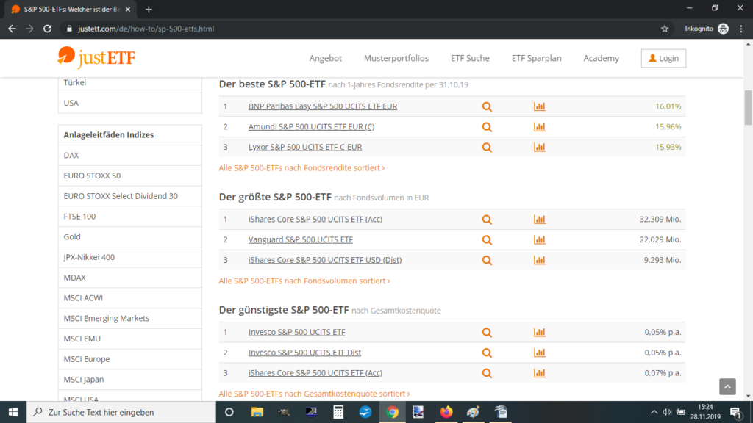Click the page vertical scrollbar thumb
The height and width of the screenshot is (423, 753).
pyautogui.click(x=748, y=107)
